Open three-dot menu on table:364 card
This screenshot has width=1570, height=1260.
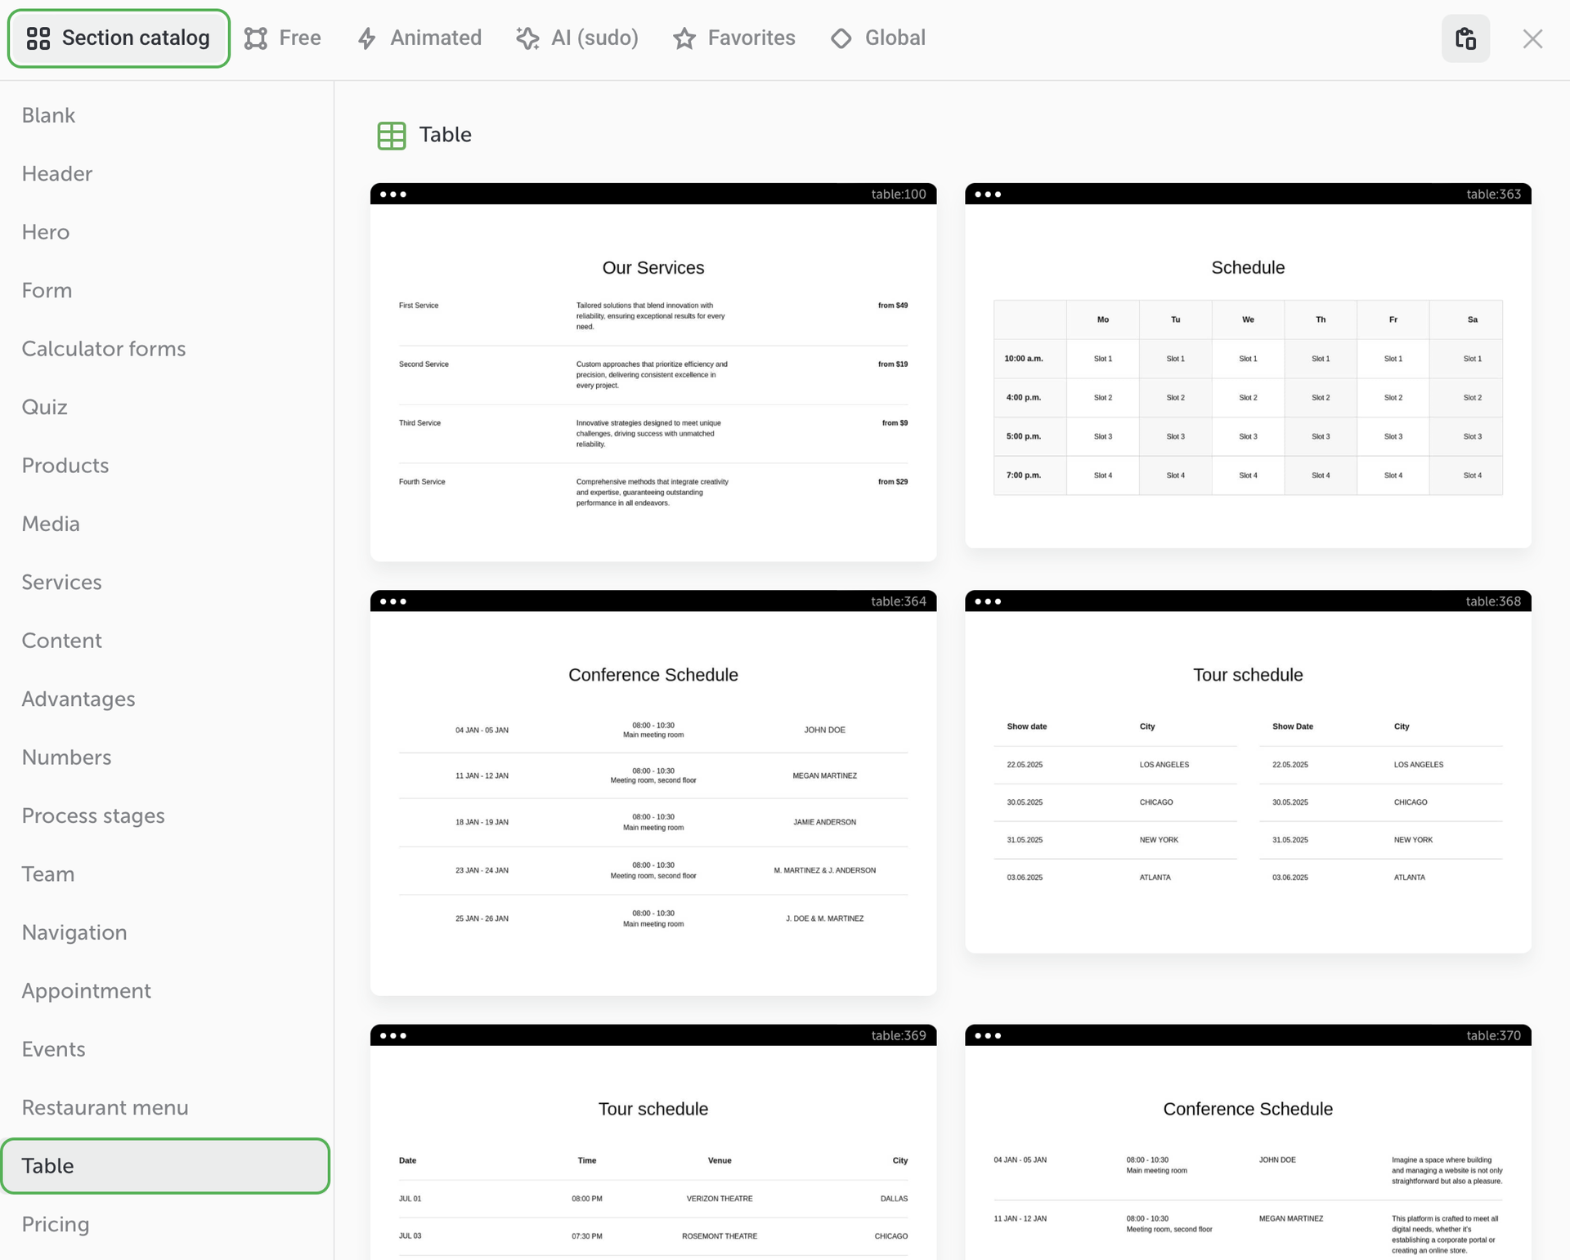coord(393,601)
